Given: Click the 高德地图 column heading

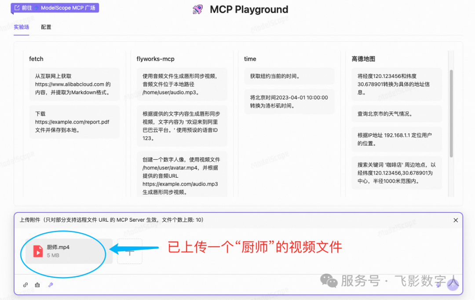Looking at the screenshot, I should tap(363, 59).
